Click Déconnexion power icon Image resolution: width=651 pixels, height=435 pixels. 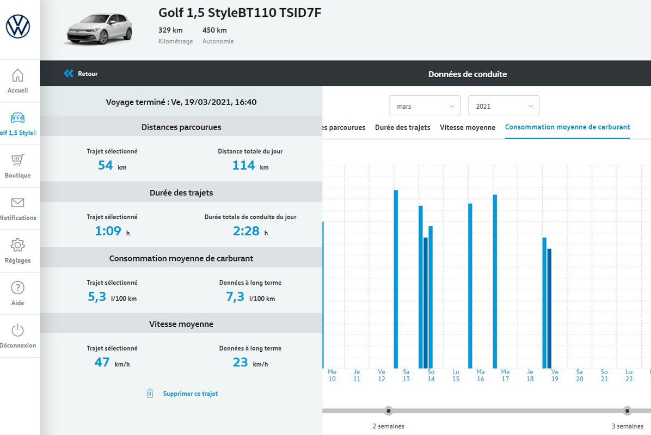click(17, 330)
